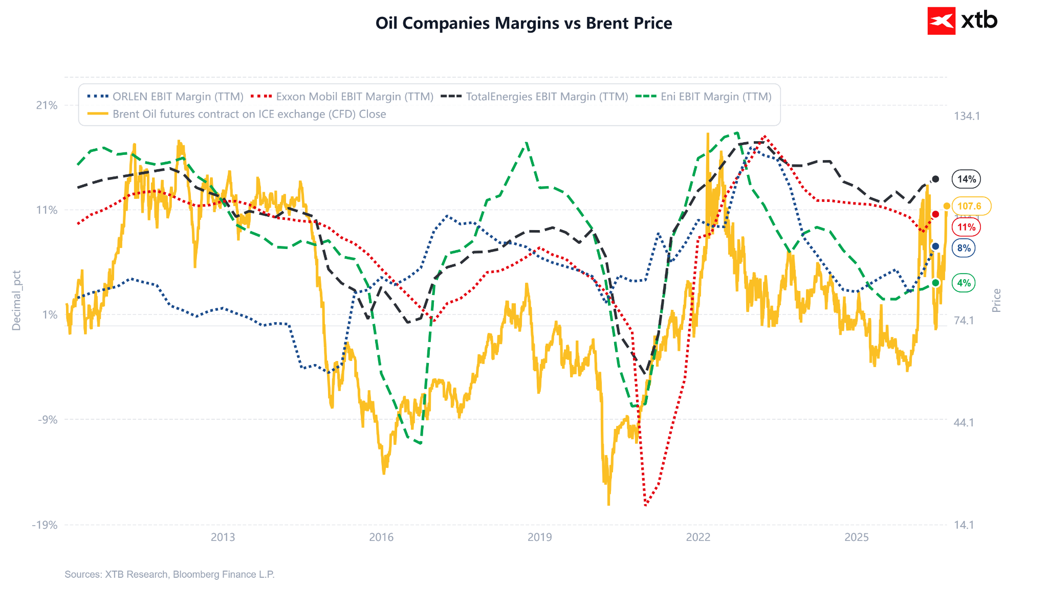Image resolution: width=1048 pixels, height=589 pixels.
Task: Click the yellow Brent legend line swatch
Action: coord(98,114)
